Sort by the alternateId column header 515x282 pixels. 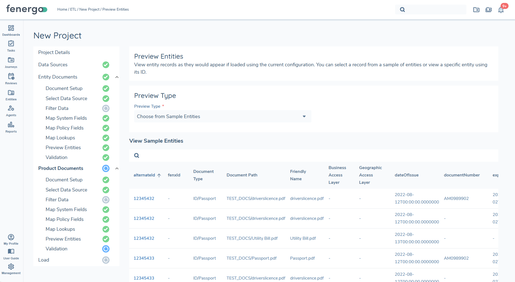click(144, 175)
